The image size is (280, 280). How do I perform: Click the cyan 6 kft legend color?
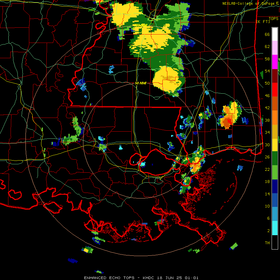(275, 228)
